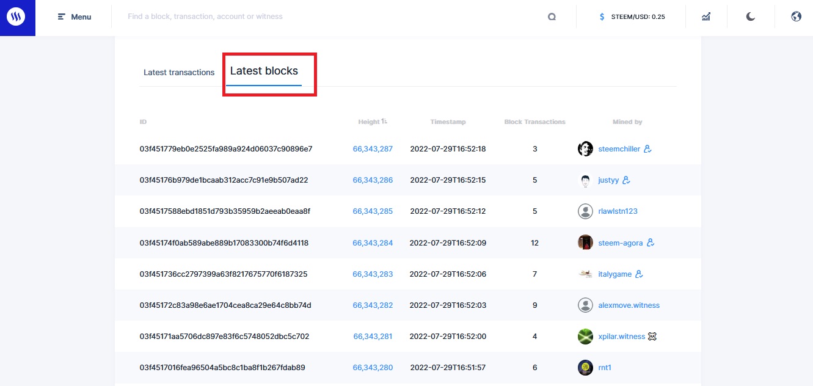This screenshot has height=386, width=813.
Task: Open block height 66,343,285
Action: tap(373, 211)
